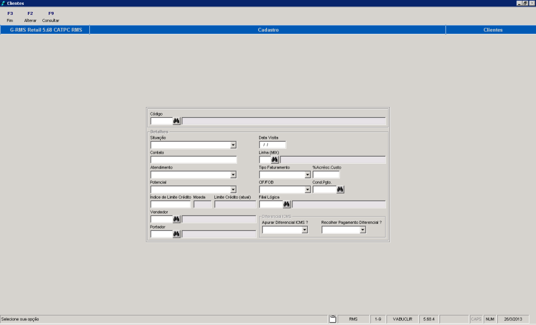Click the Cadastro header bar

[268, 30]
